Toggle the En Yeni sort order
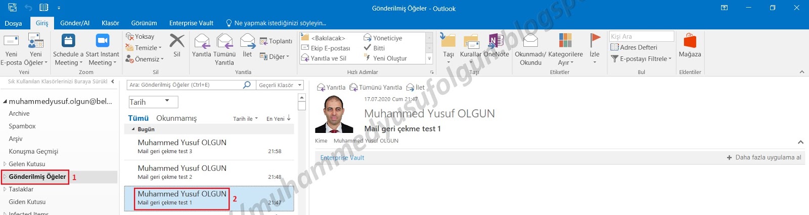The image size is (809, 215). 279,119
